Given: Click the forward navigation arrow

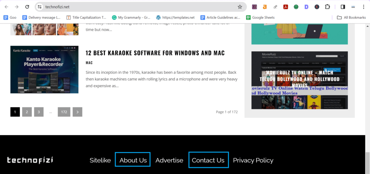Looking at the screenshot, I should [17, 7].
